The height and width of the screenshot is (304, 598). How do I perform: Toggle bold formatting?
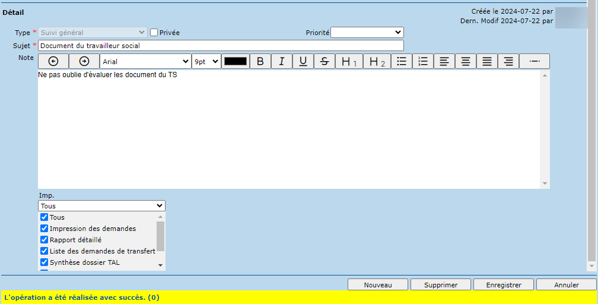tap(260, 61)
